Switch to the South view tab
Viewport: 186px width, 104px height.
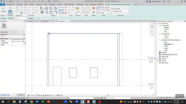[46, 21]
